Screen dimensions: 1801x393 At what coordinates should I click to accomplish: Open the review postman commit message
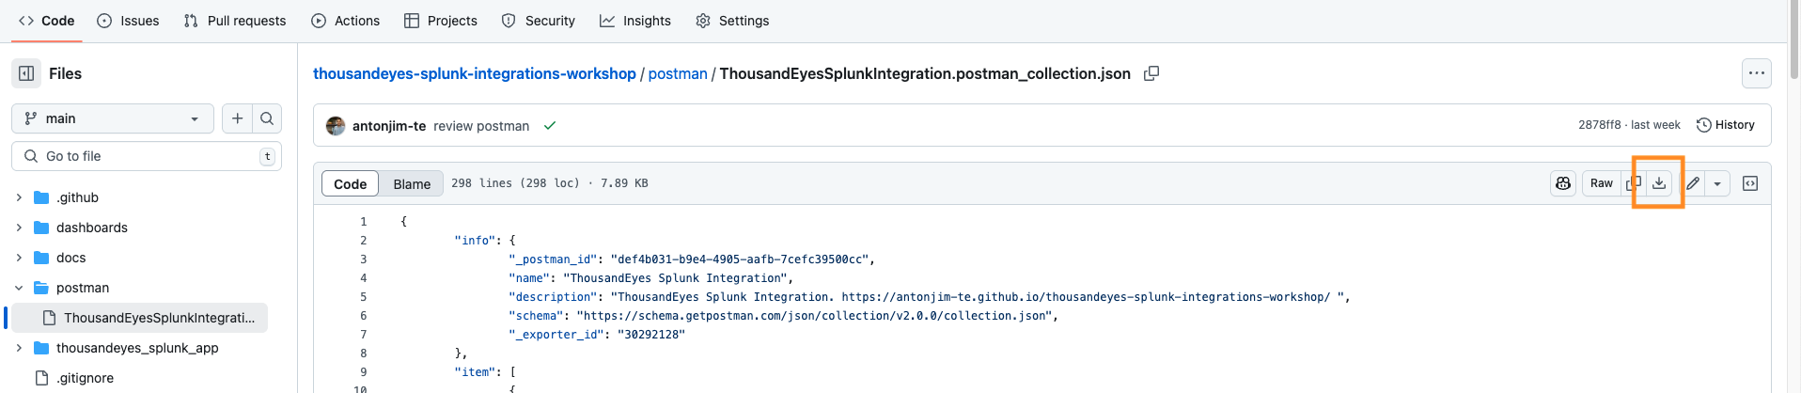[x=481, y=126]
